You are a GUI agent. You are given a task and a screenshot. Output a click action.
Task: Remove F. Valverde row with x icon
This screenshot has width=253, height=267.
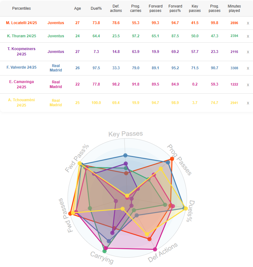[248, 68]
